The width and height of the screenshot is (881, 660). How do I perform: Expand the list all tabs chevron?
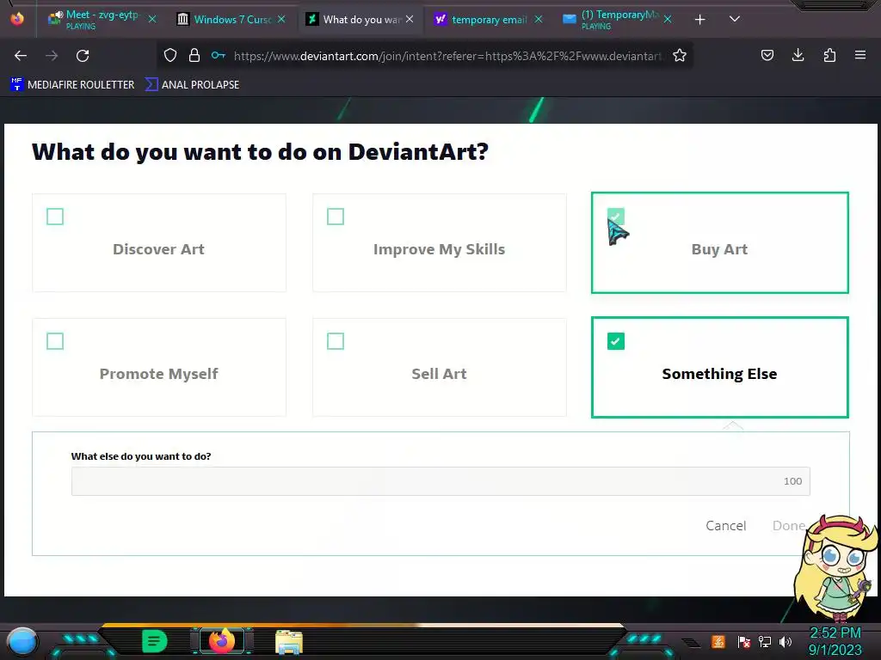pos(735,19)
